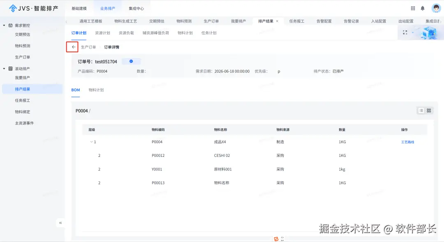
Task: Select the 任务计划 sub-tab
Action: (209, 33)
